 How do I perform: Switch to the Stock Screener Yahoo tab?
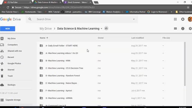click(x=78, y=2)
